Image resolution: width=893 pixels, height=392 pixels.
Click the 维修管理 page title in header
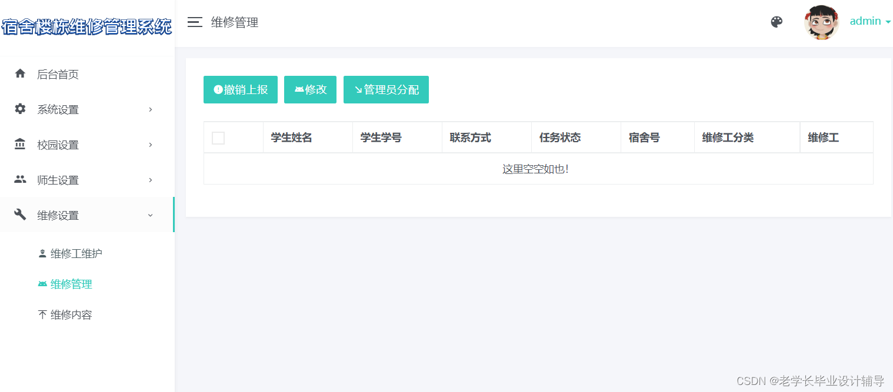coord(235,22)
